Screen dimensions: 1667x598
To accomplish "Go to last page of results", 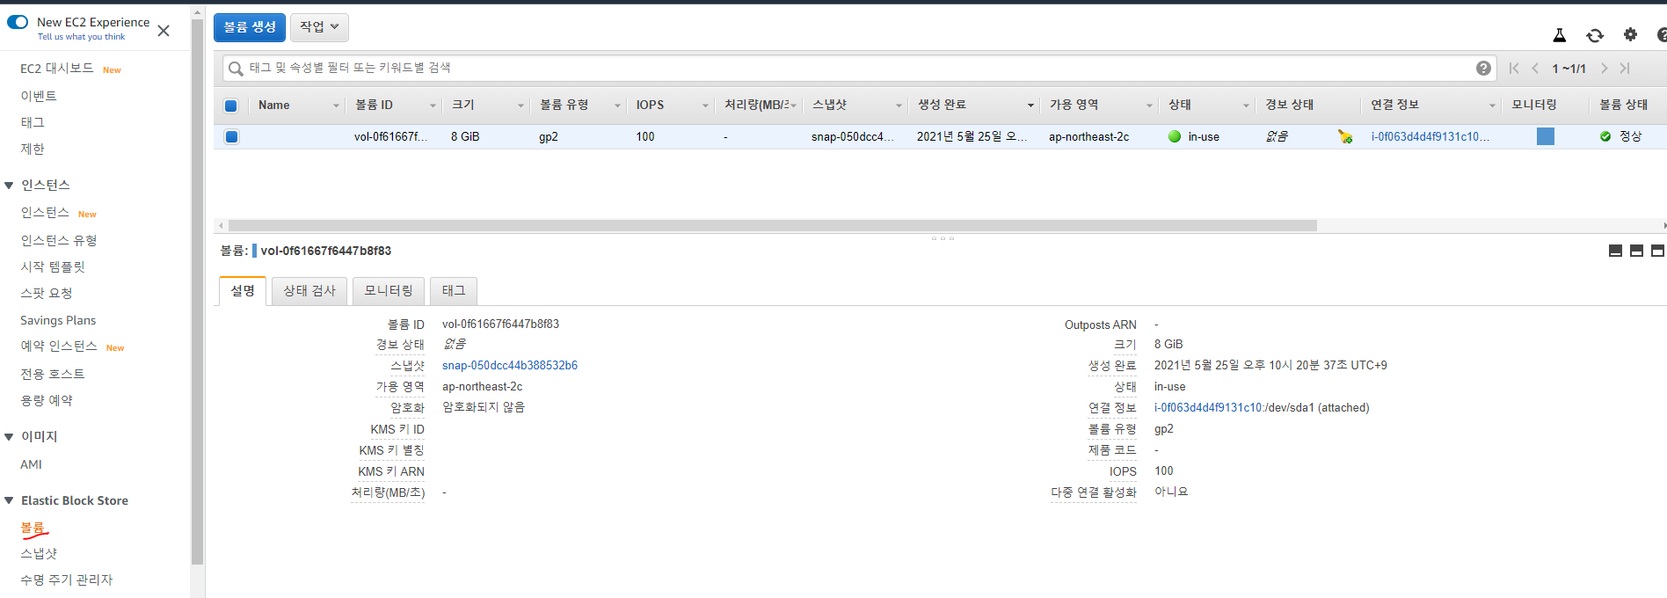I will 1625,68.
